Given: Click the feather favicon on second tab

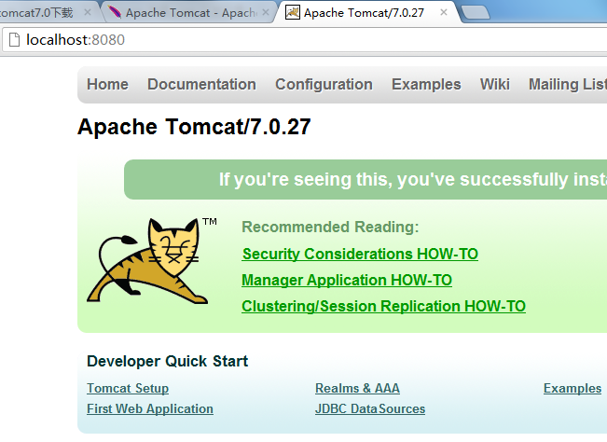Looking at the screenshot, I should [x=114, y=13].
